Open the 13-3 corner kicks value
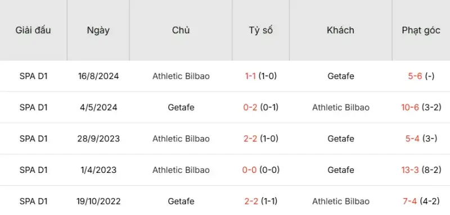The image size is (450, 215). pos(410,170)
